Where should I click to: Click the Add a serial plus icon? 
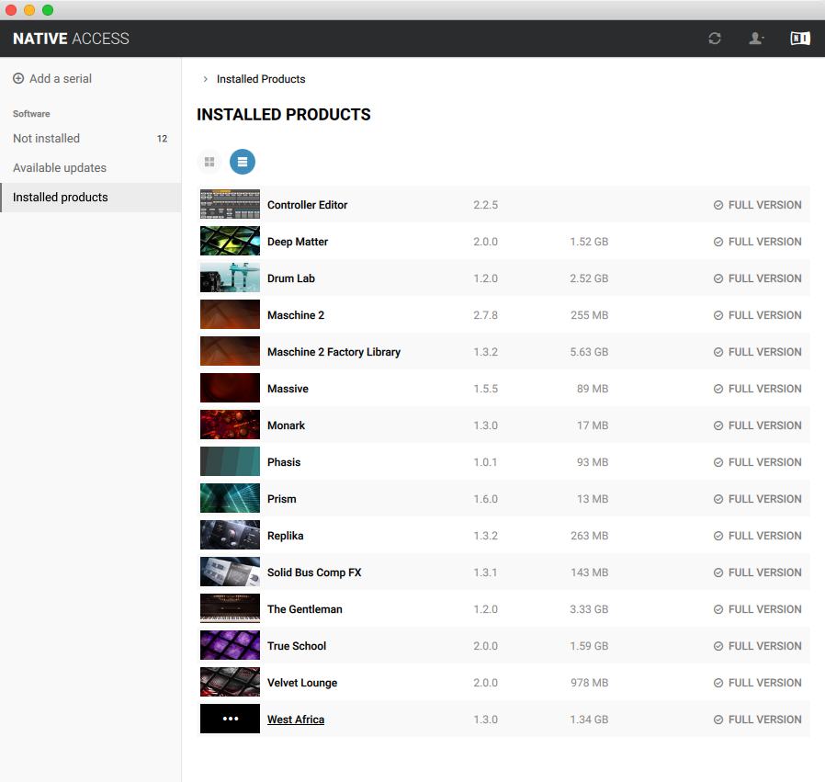point(18,78)
